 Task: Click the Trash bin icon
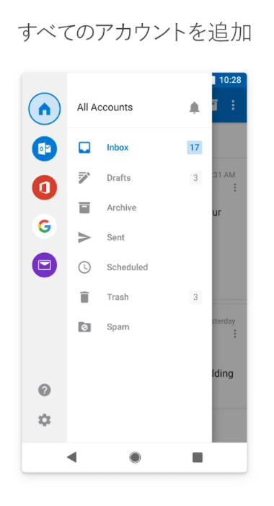(x=84, y=297)
